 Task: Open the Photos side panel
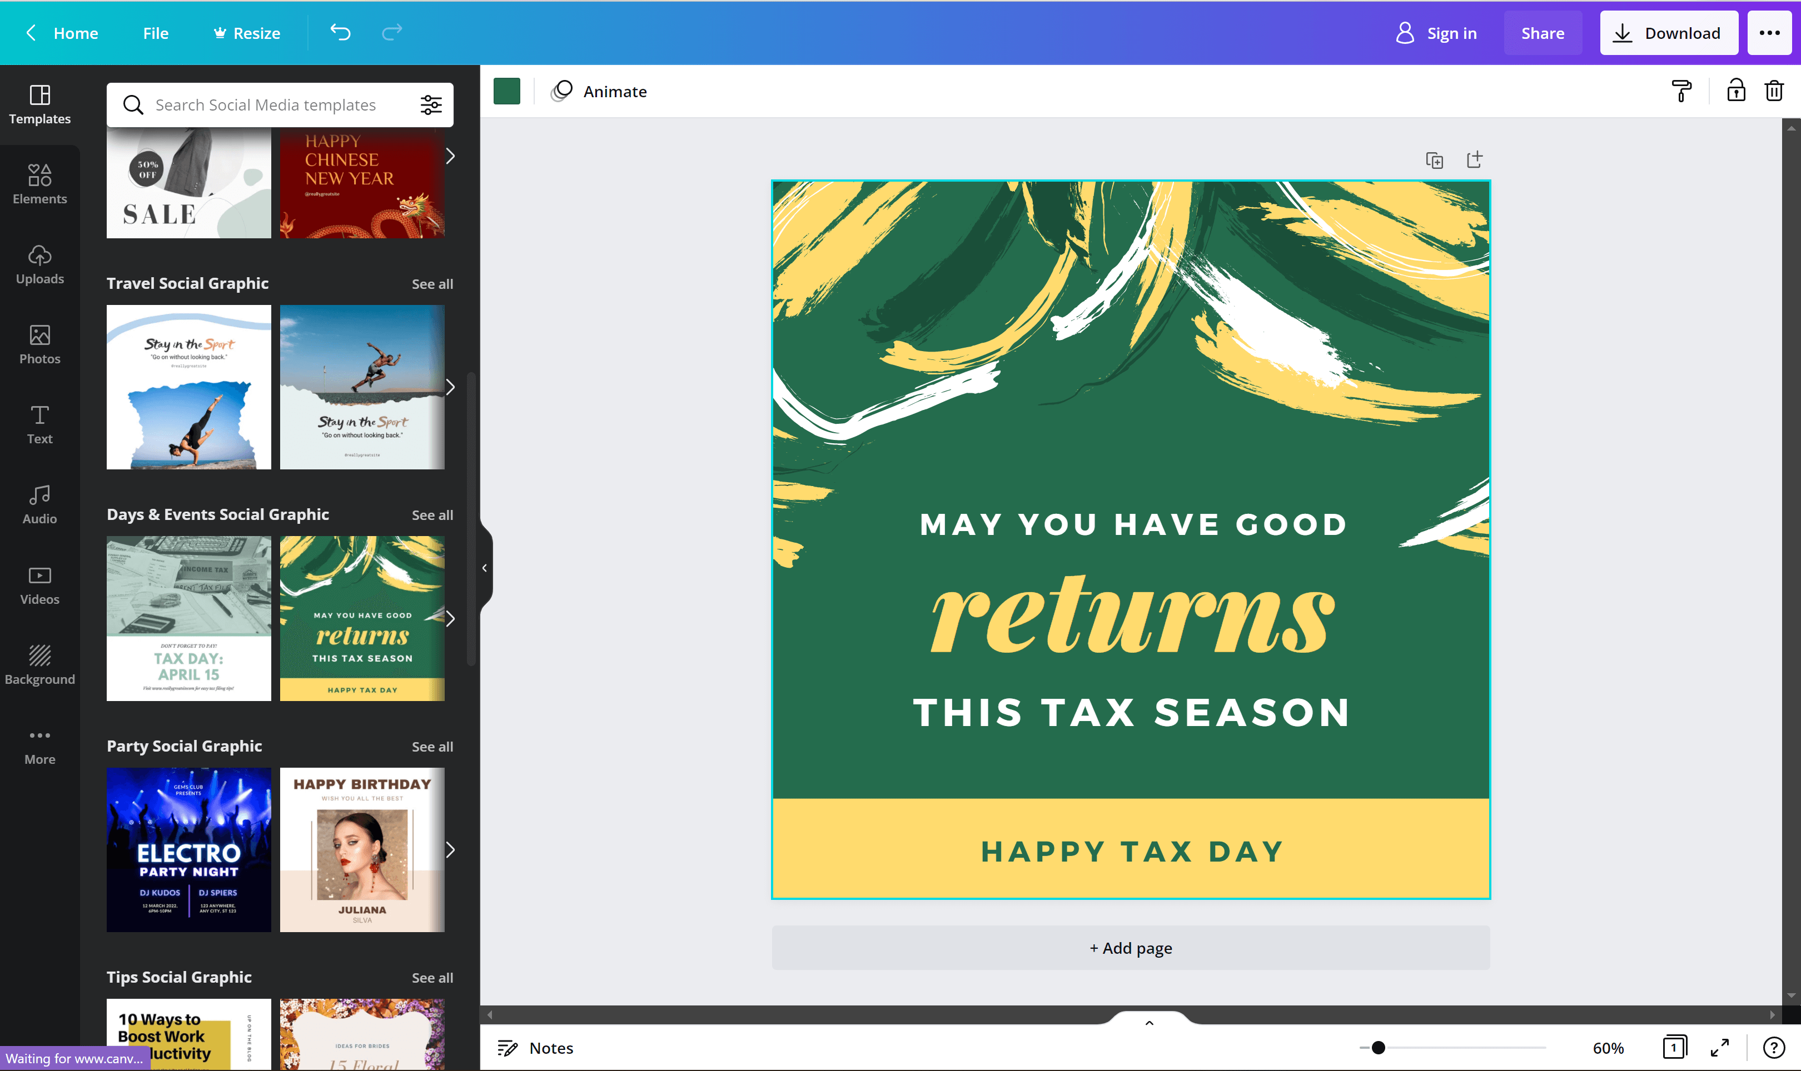(x=39, y=345)
